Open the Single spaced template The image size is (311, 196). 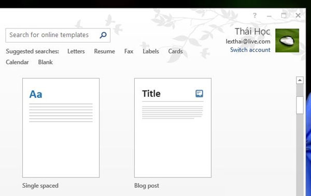tap(61, 128)
